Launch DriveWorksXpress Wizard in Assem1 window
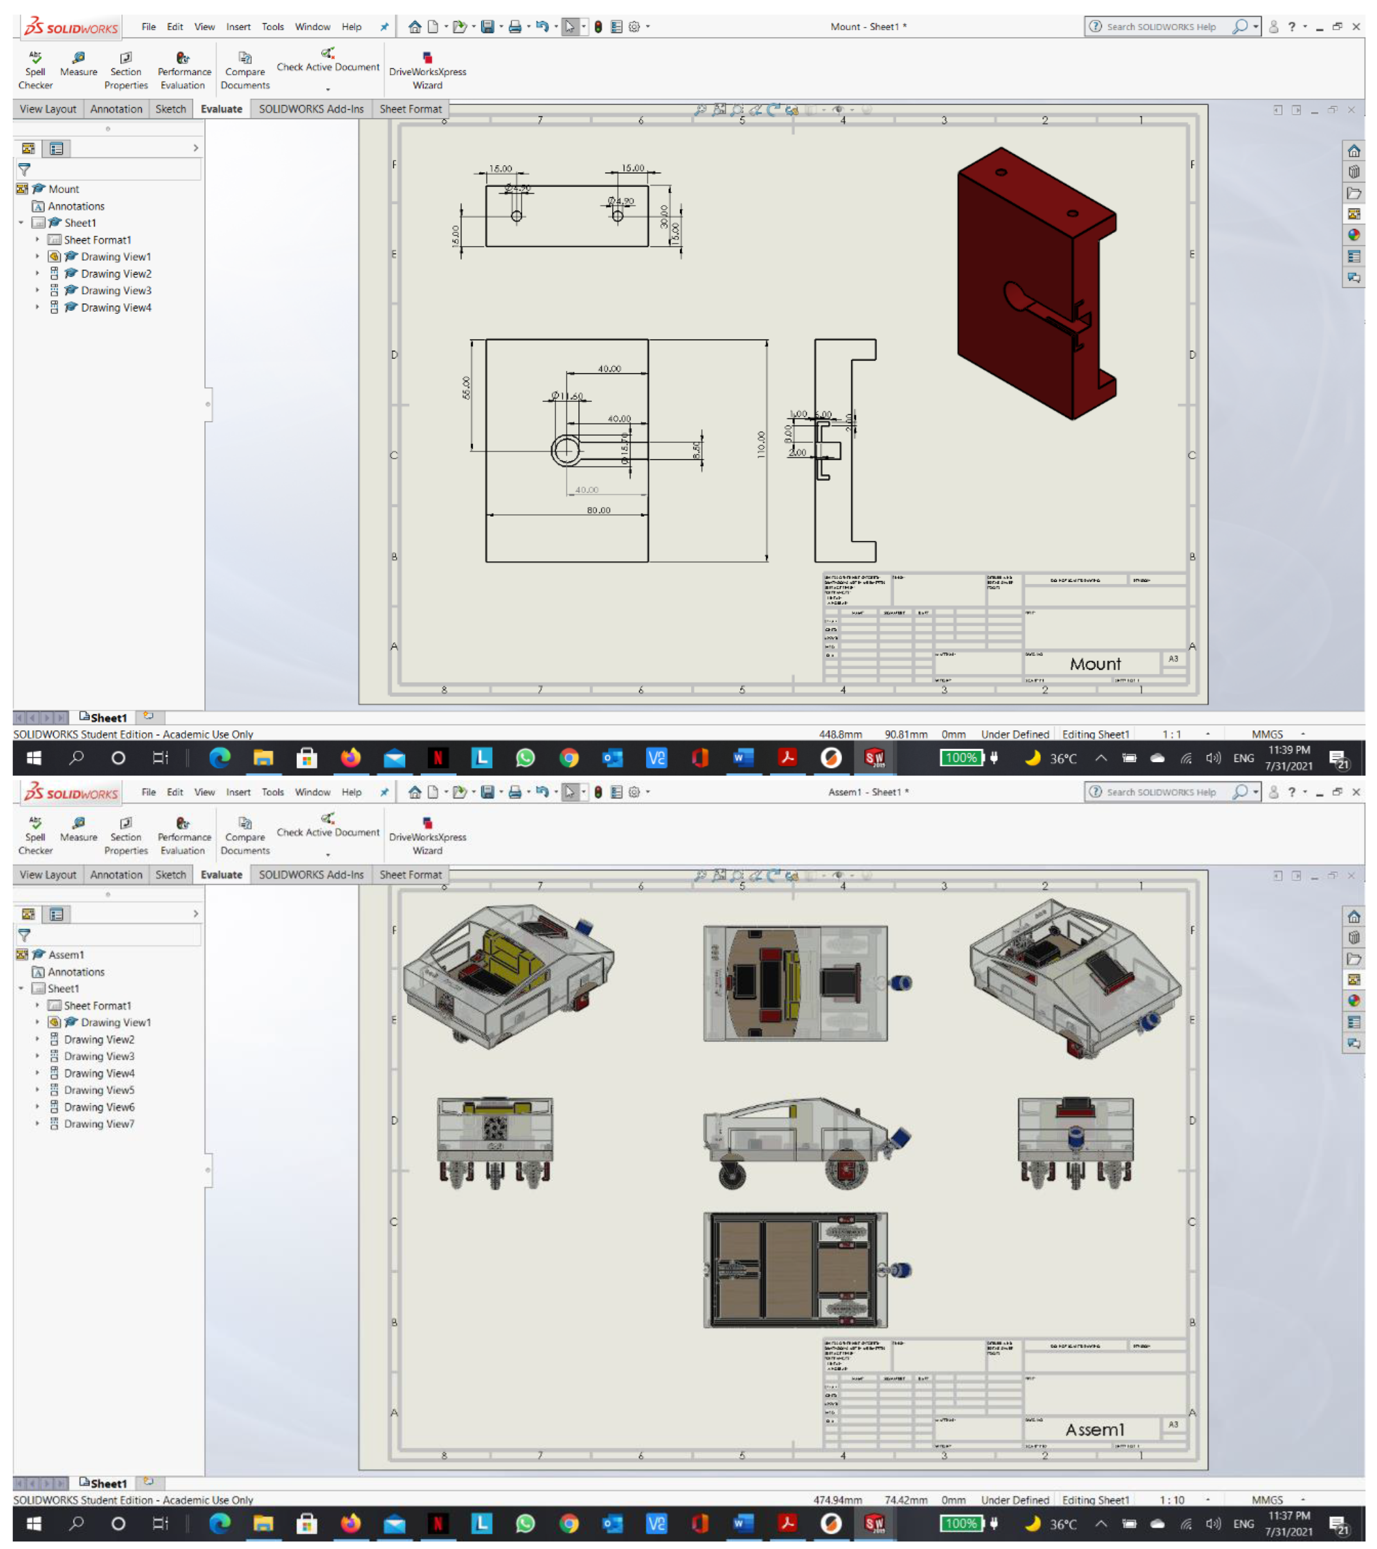Image resolution: width=1377 pixels, height=1549 pixels. 427,834
